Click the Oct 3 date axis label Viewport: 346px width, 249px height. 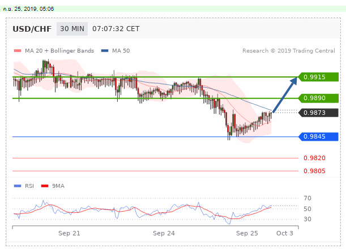285,233
